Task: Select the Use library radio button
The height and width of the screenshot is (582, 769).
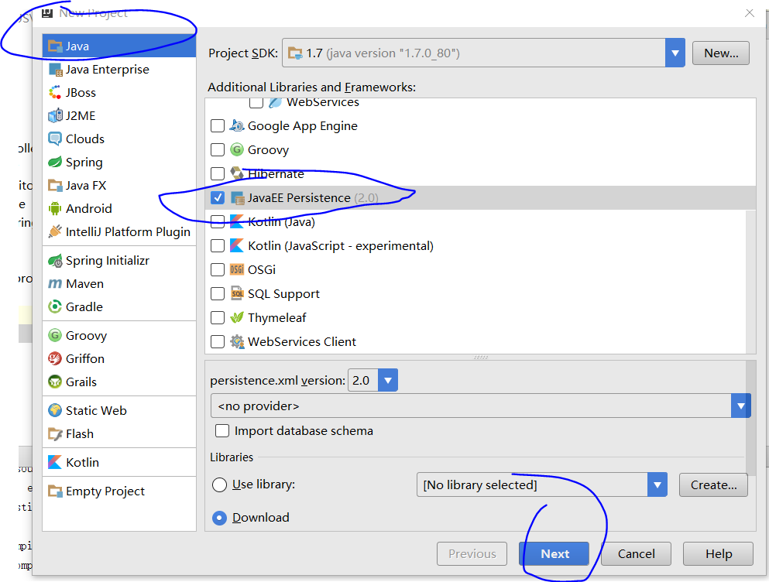Action: (219, 485)
